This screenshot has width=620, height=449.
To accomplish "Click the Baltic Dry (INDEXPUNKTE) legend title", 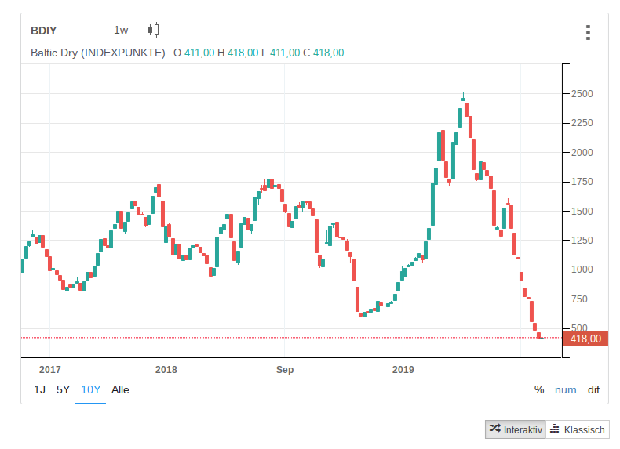I will click(97, 53).
